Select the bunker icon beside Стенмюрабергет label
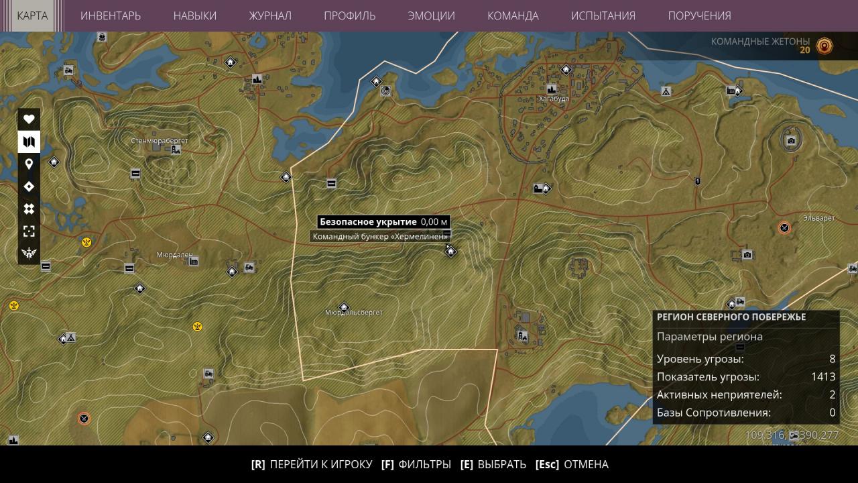Viewport: 858px width, 483px height. point(176,150)
